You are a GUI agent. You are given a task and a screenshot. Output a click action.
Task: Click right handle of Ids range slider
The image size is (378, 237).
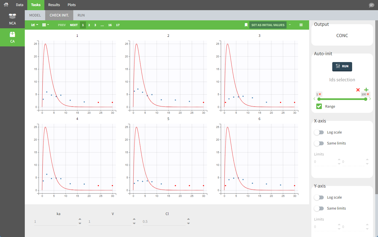366,99
